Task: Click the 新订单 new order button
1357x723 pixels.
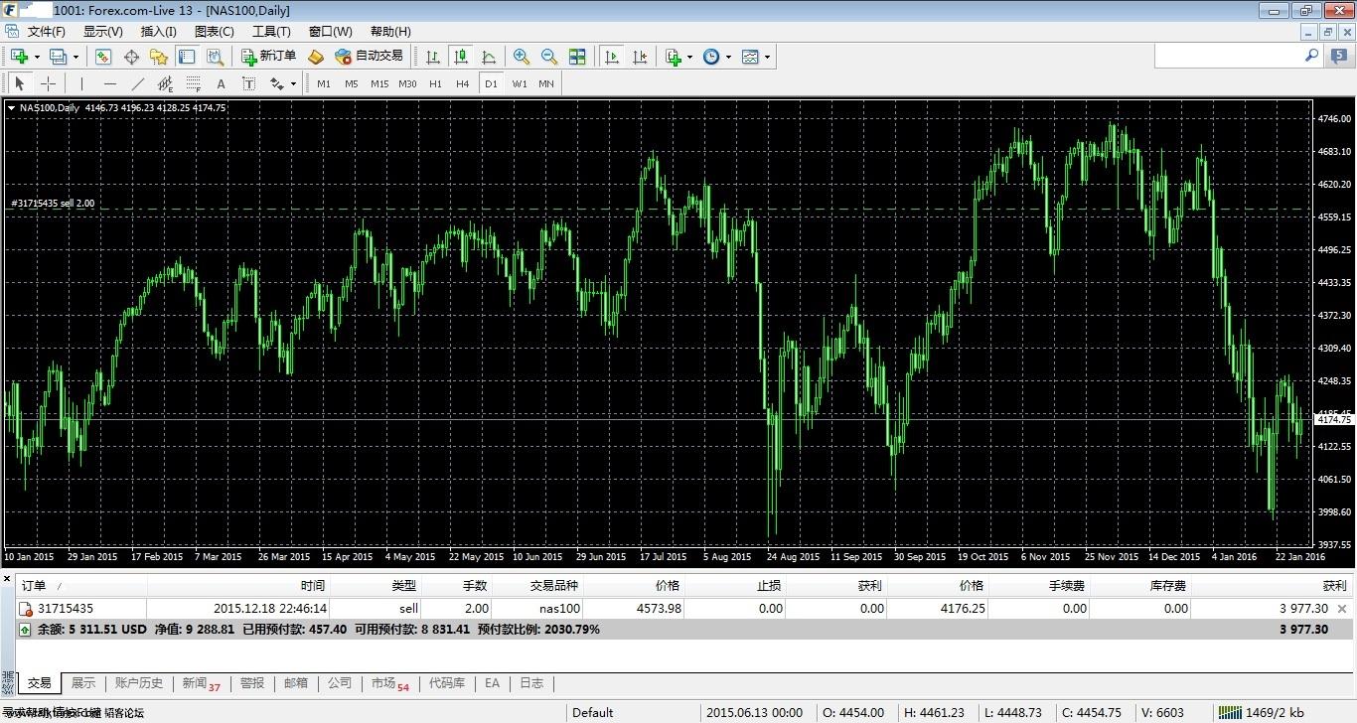Action: 268,57
